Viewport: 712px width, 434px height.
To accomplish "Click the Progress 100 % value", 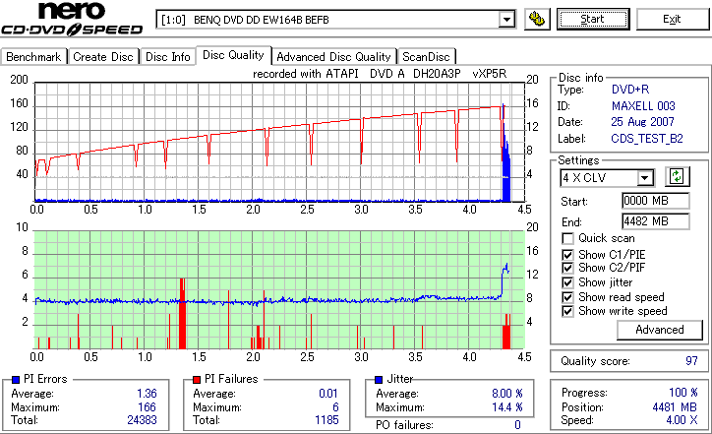I will [x=682, y=393].
